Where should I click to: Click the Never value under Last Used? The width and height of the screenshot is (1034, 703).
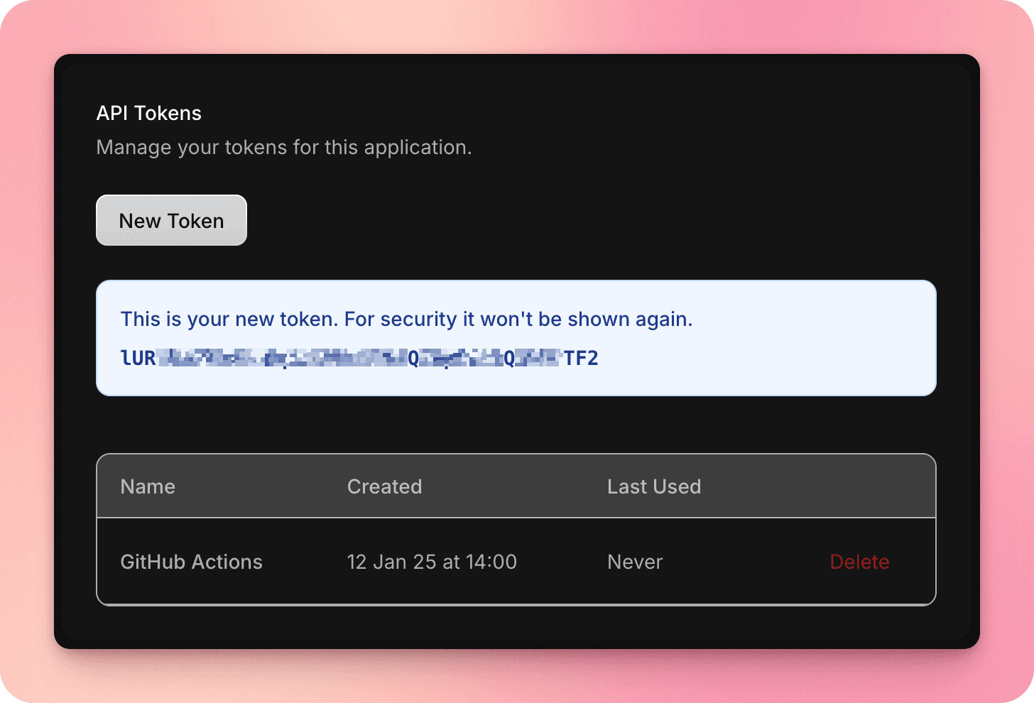point(634,562)
